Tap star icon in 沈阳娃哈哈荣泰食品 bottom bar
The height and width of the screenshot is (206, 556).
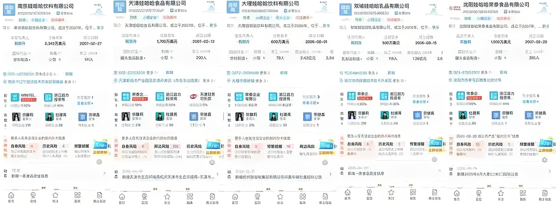501,193
